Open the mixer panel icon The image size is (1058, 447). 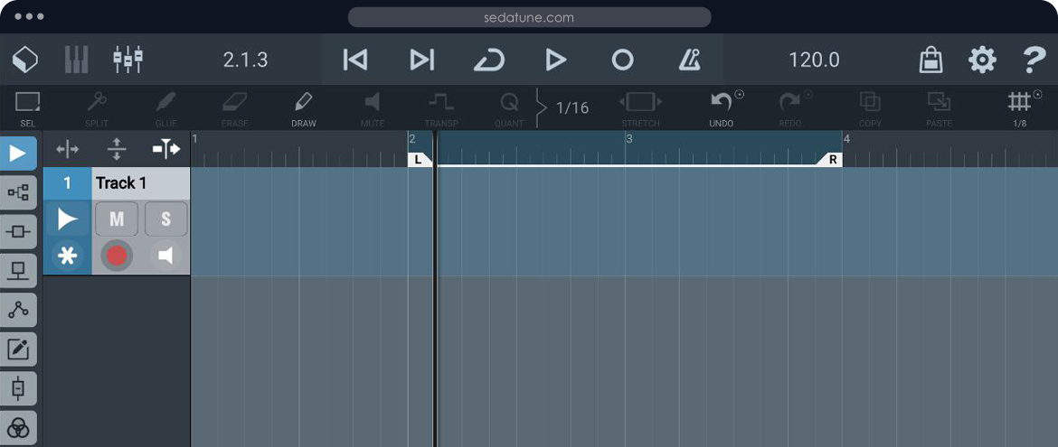(x=128, y=60)
